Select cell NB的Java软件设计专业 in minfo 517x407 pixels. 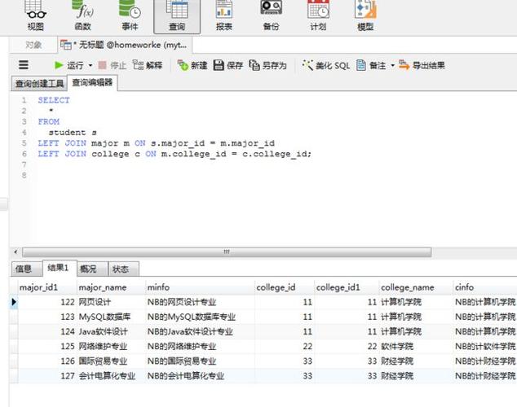pyautogui.click(x=200, y=331)
